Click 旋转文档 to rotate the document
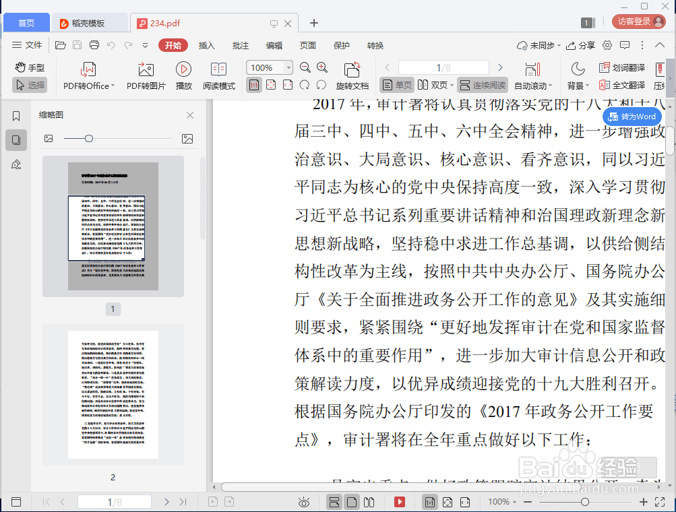Viewport: 676px width, 512px height. [x=352, y=75]
